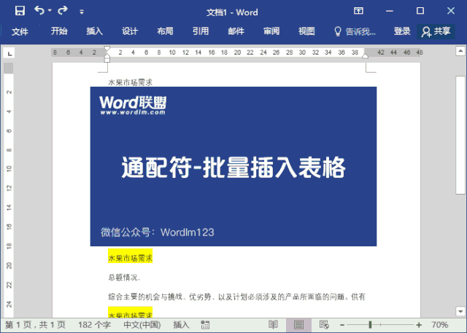Open the 邮件 ribbon tab
Image resolution: width=467 pixels, height=333 pixels.
pyautogui.click(x=236, y=31)
